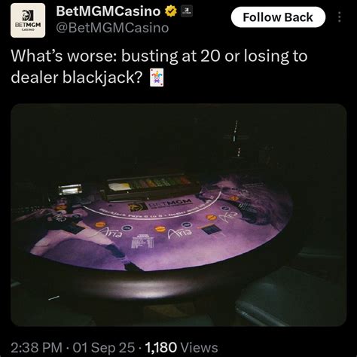Open the BetMGM Casino profile avatar

(x=28, y=20)
